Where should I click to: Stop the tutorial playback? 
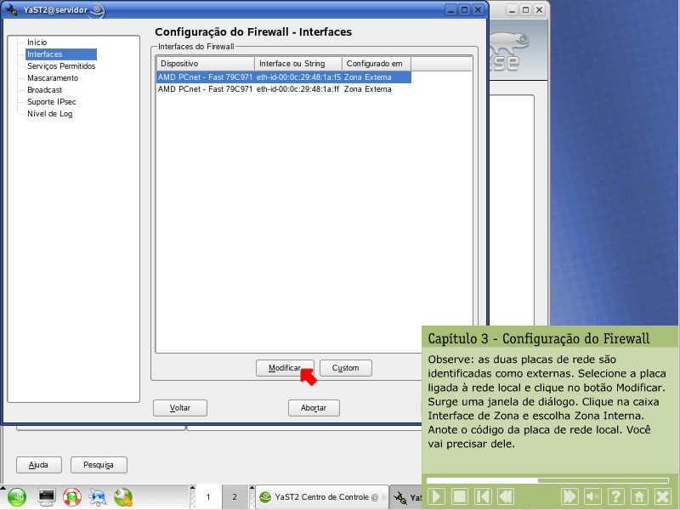coord(460,496)
